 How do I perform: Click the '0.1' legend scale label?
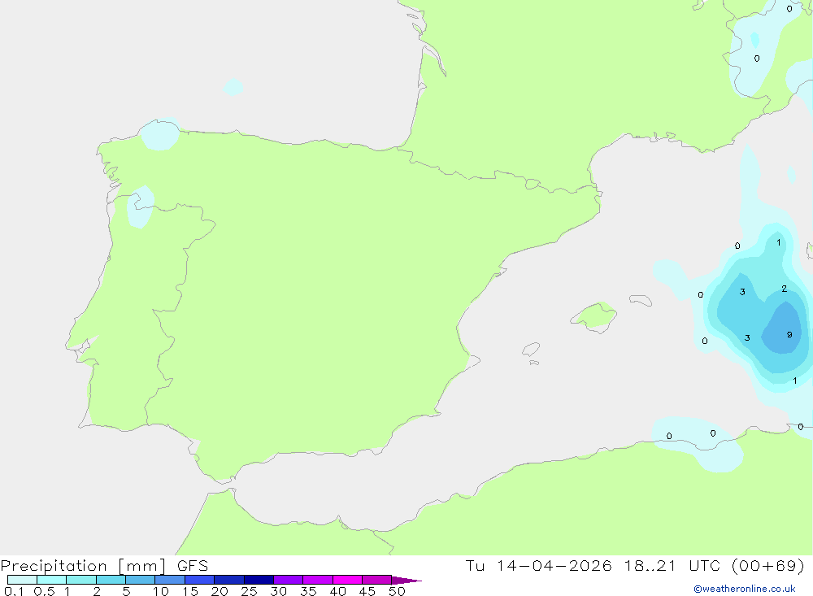tap(14, 591)
